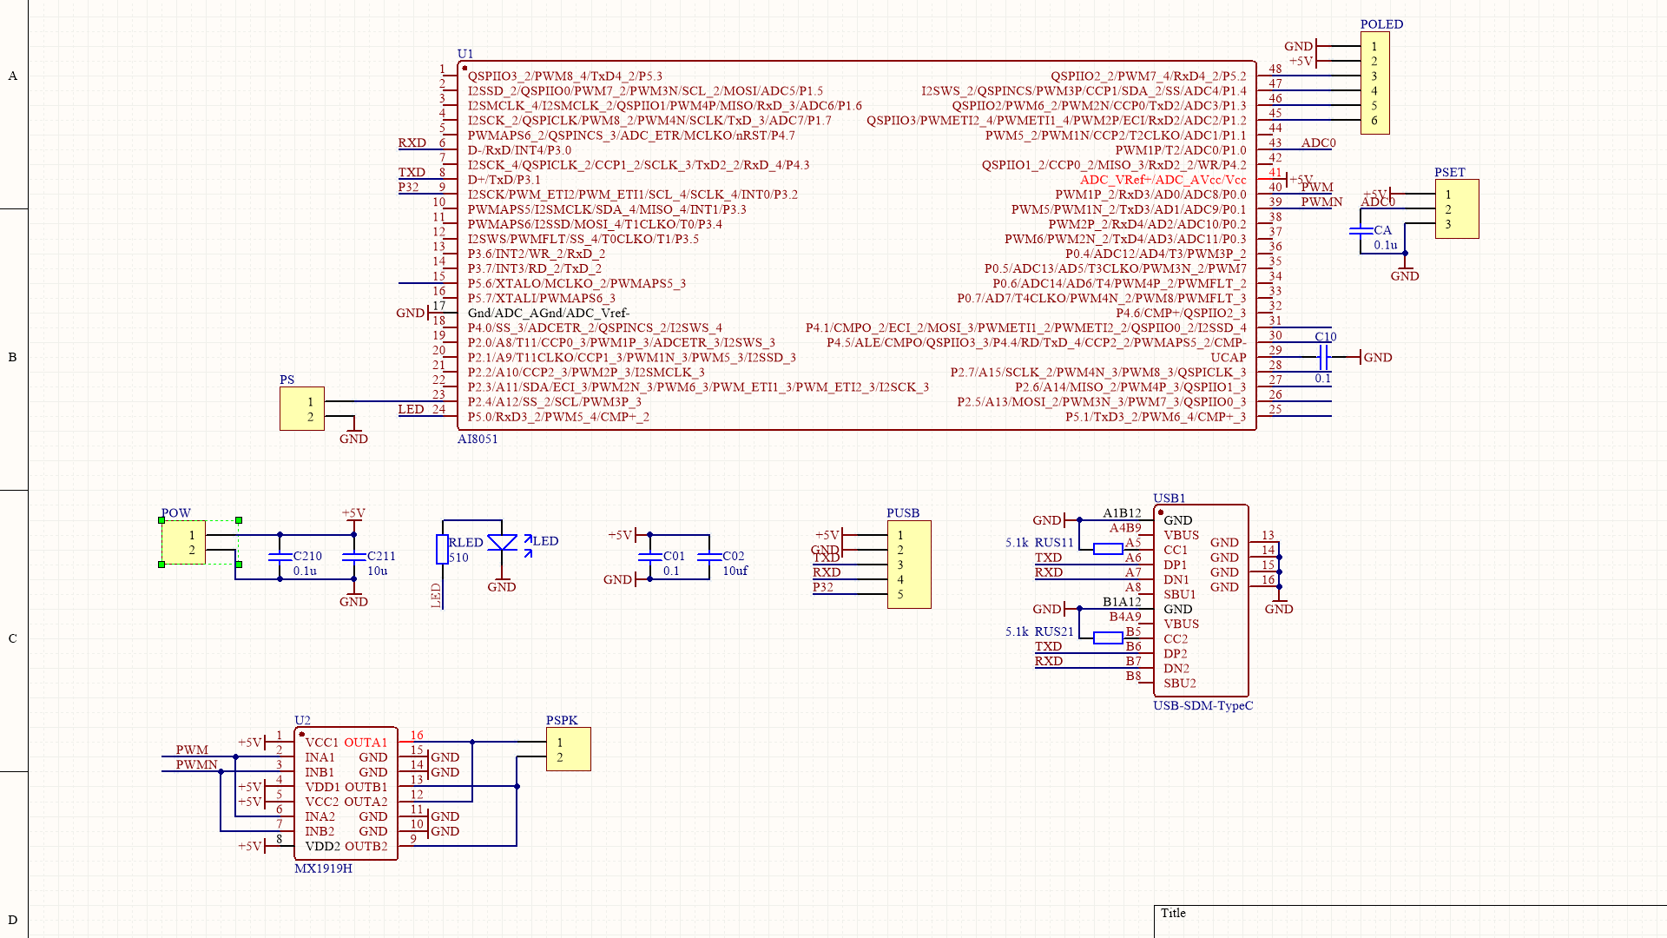Select the PUSB 5-pin header
The height and width of the screenshot is (938, 1667).
909,565
